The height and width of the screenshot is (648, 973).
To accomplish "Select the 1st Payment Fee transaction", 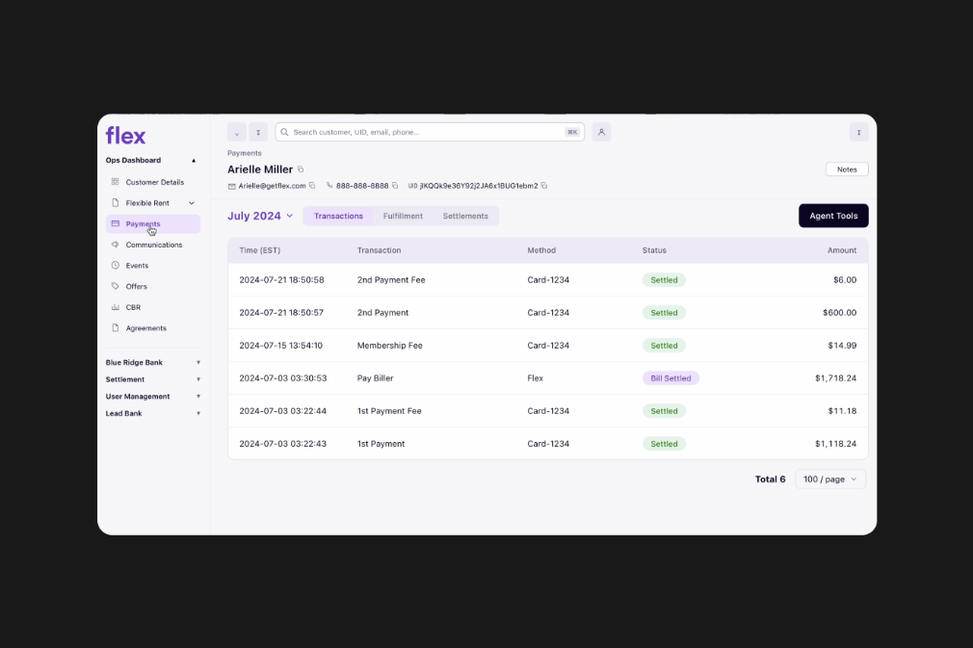I will click(548, 411).
